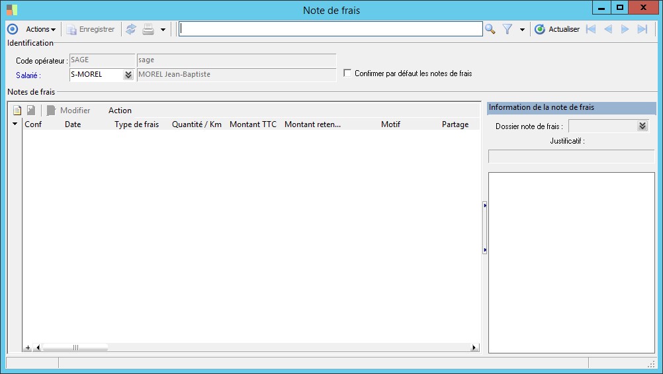
Task: Click the plus button at the grid bottom
Action: click(28, 348)
